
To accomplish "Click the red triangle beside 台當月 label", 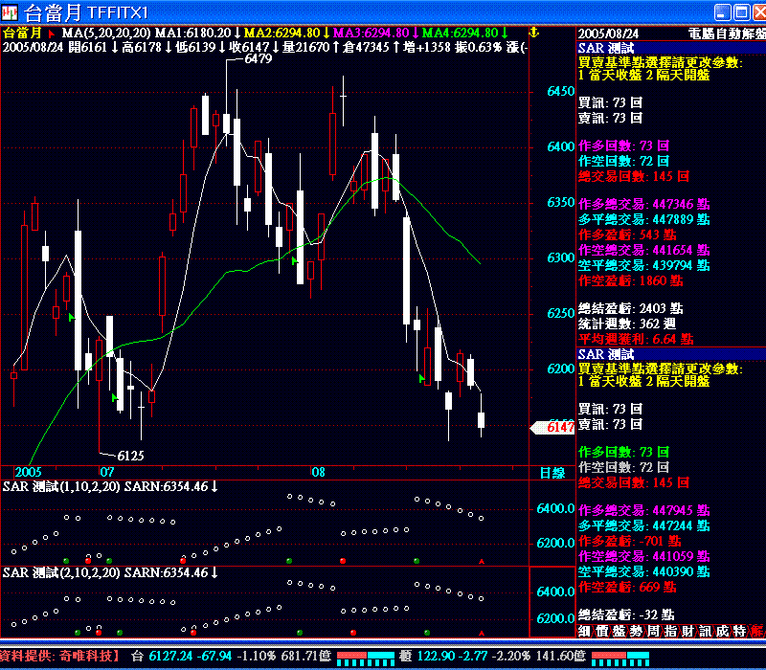I will pos(51,33).
